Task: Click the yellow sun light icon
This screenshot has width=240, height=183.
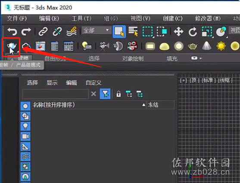Action: [221, 46]
